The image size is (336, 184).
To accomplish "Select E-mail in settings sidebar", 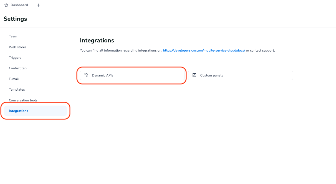I will pos(14,79).
